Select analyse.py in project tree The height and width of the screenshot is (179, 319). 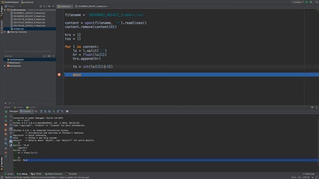click(x=18, y=29)
